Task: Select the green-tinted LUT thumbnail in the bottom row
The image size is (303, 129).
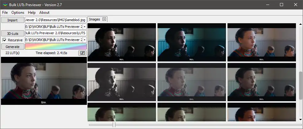Action: coord(122,112)
